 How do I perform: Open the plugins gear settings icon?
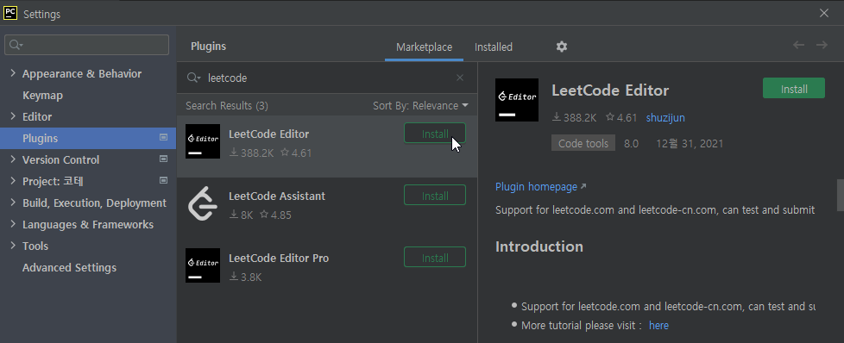pyautogui.click(x=562, y=47)
